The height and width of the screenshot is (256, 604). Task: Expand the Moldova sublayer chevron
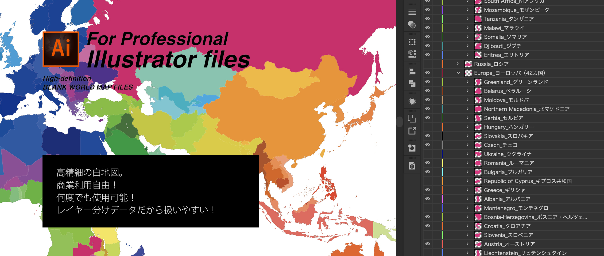tap(467, 100)
